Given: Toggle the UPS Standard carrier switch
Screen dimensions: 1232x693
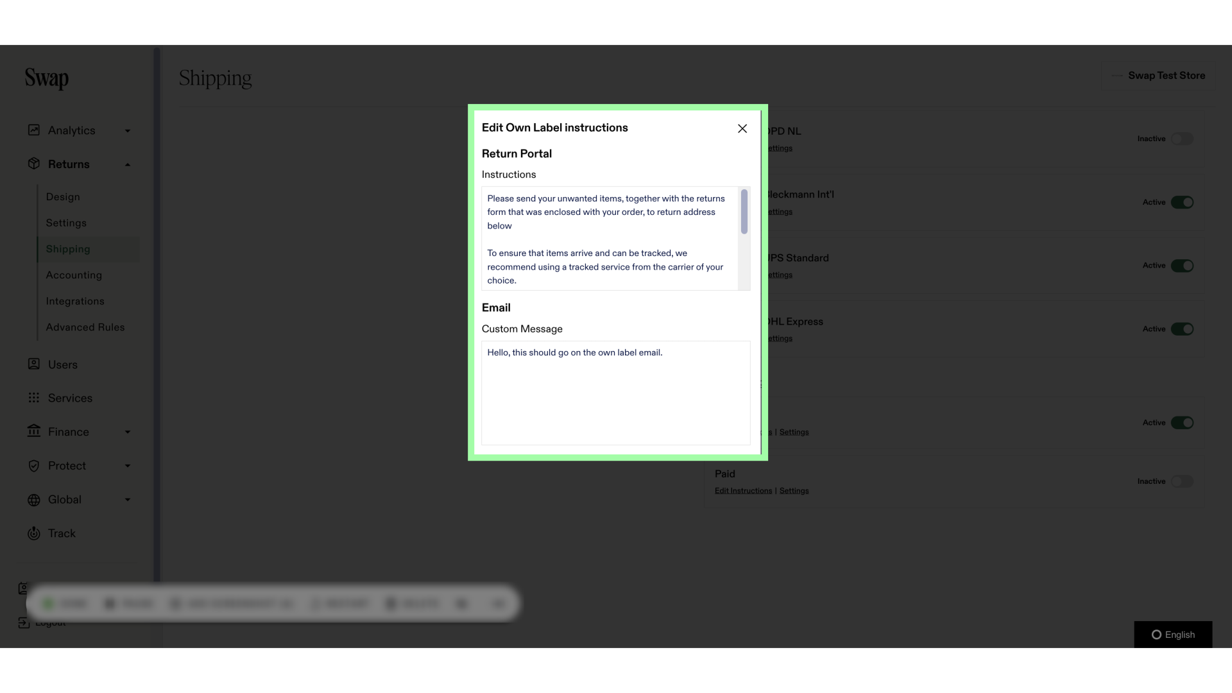Looking at the screenshot, I should tap(1182, 266).
